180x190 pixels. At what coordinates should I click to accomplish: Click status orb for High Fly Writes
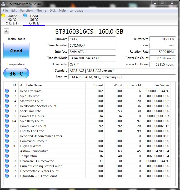click(x=7, y=146)
